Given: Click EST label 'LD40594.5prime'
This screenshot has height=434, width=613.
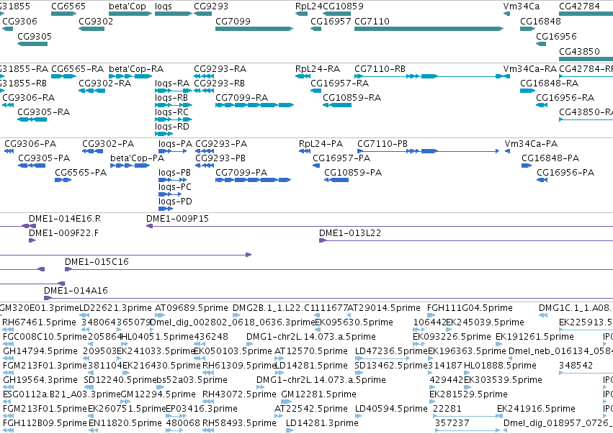Looking at the screenshot, I should click(391, 409).
